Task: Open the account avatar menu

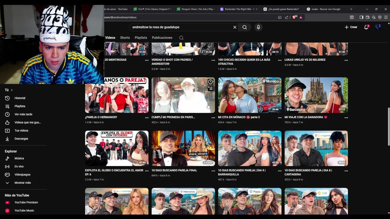Action: pos(378,27)
